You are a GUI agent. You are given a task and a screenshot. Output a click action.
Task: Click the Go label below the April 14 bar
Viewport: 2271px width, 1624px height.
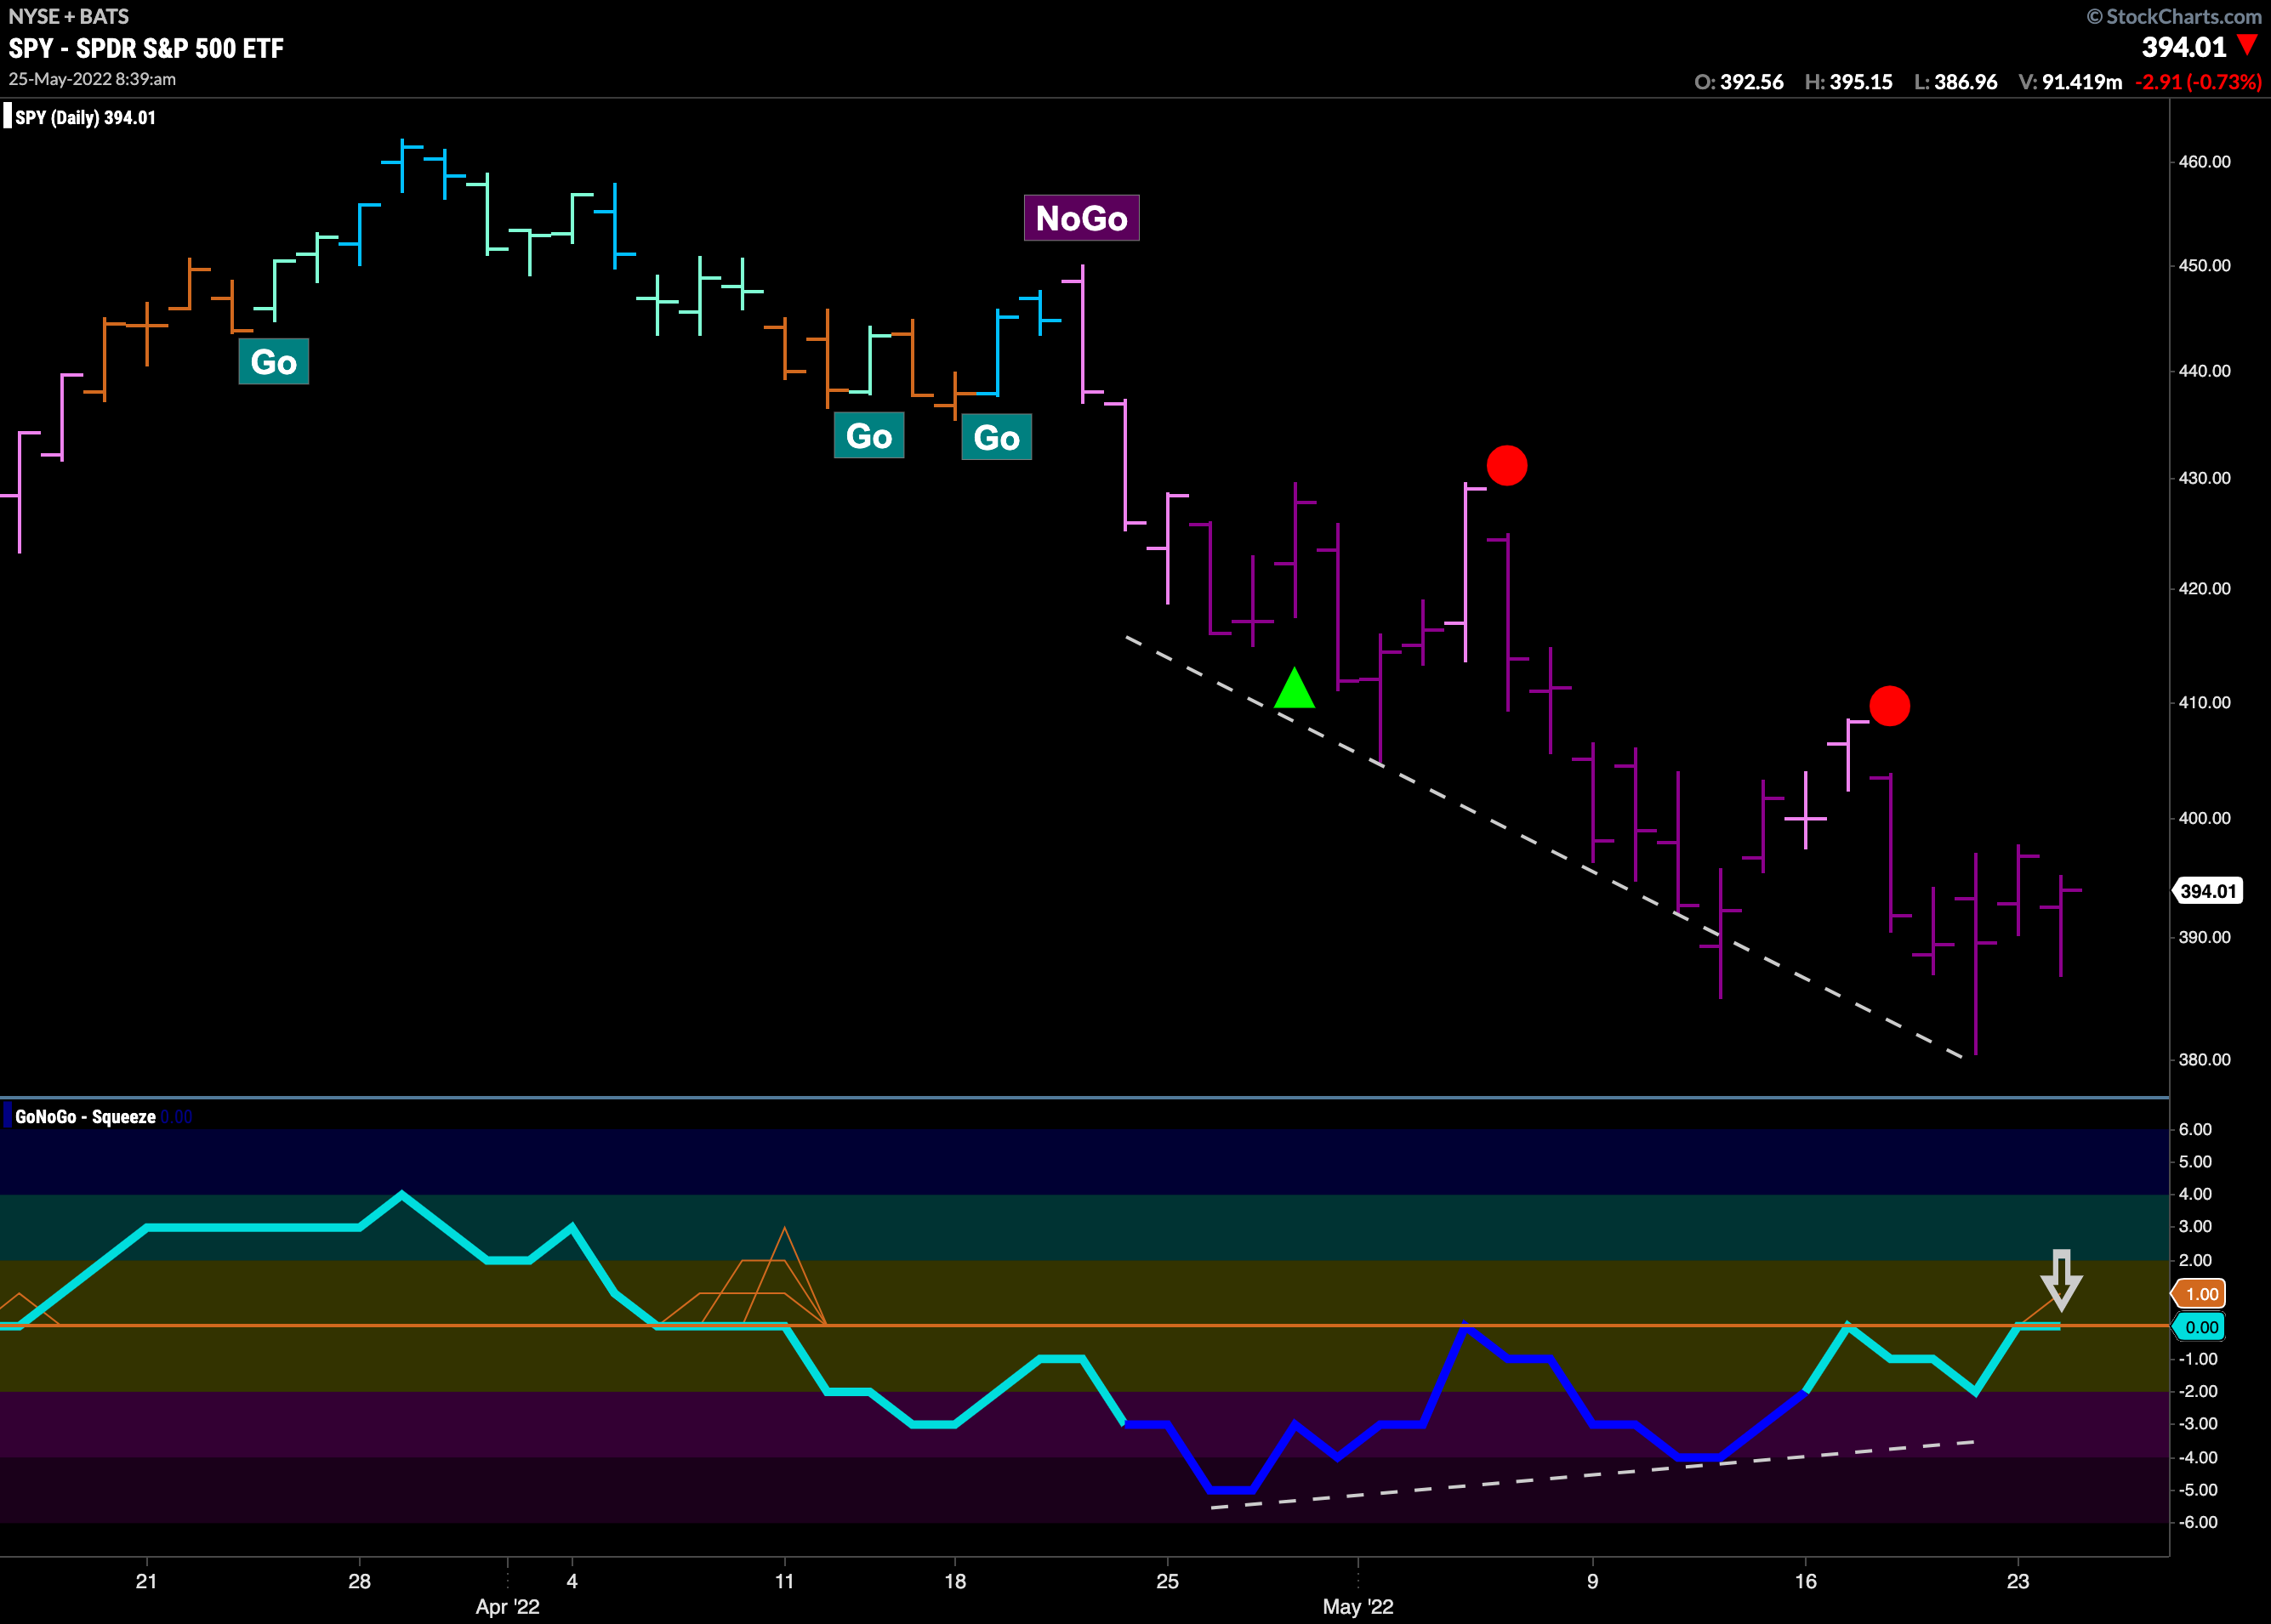coord(868,436)
